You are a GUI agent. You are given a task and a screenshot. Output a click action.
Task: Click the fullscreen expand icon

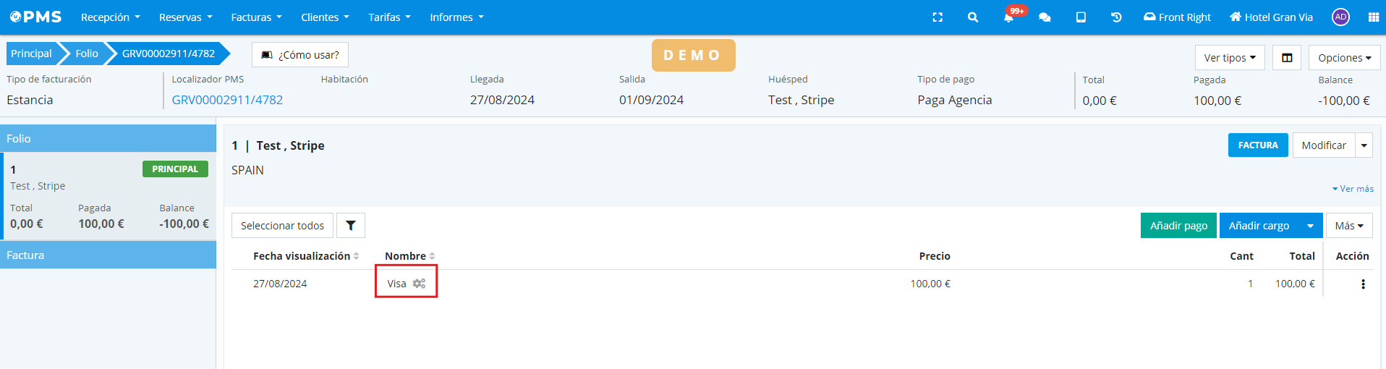938,17
